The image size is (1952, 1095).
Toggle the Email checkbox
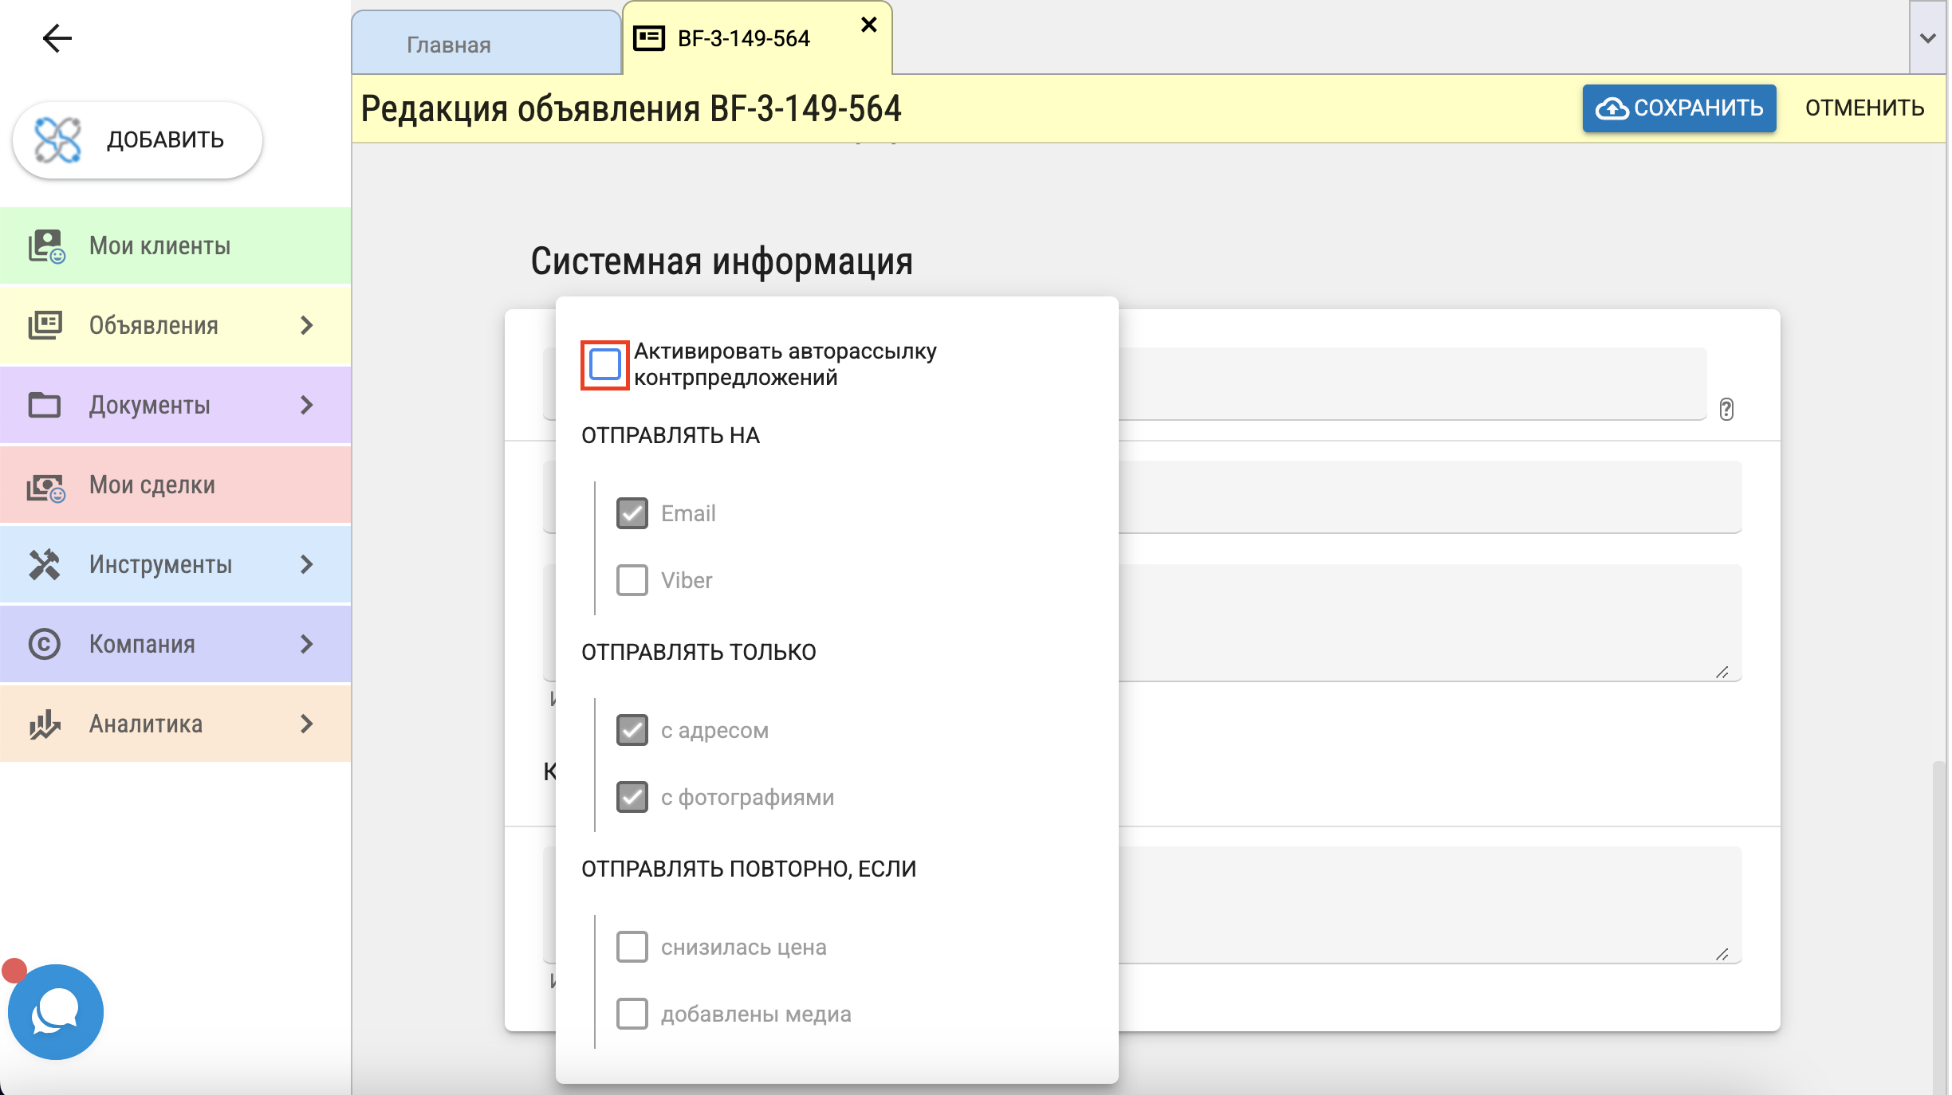click(632, 513)
